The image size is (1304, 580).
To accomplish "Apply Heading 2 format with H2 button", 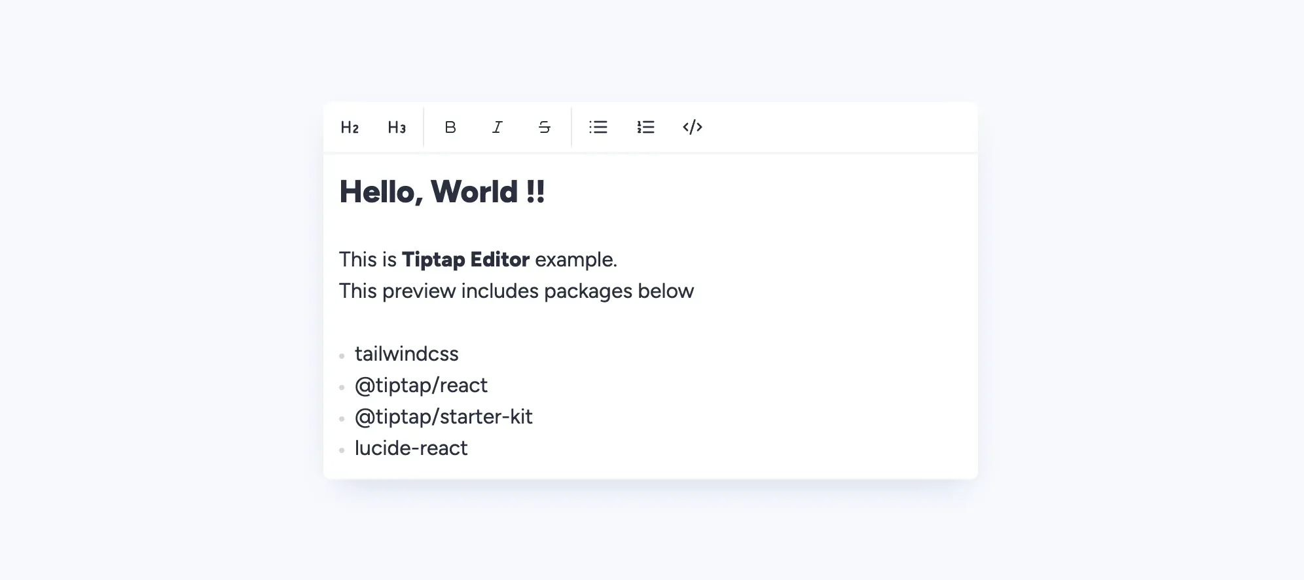I will coord(350,127).
